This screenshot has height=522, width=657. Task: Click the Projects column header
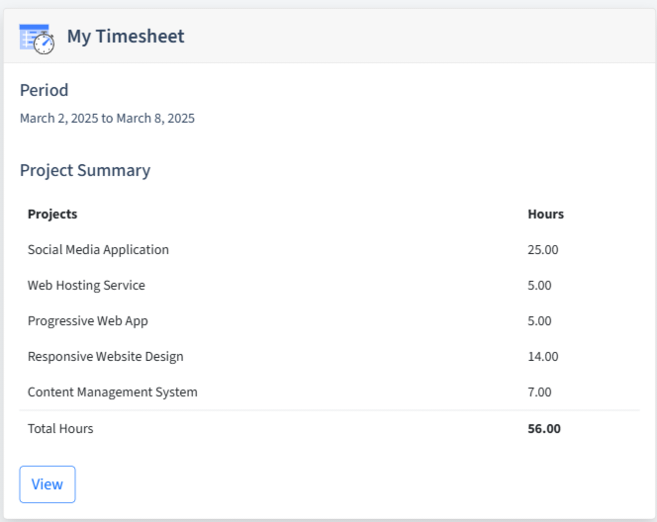click(x=52, y=214)
